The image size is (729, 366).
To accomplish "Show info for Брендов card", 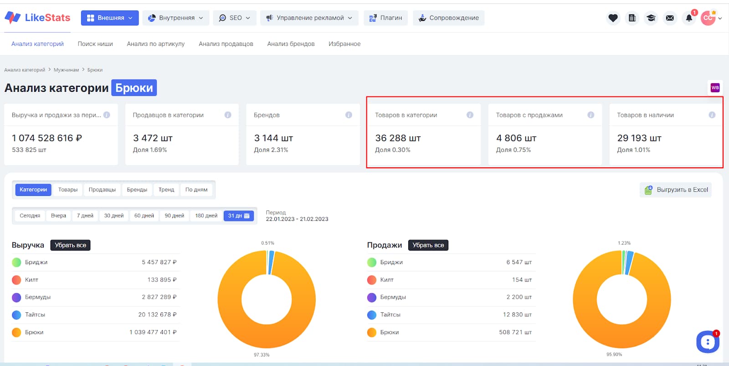I will coord(349,115).
